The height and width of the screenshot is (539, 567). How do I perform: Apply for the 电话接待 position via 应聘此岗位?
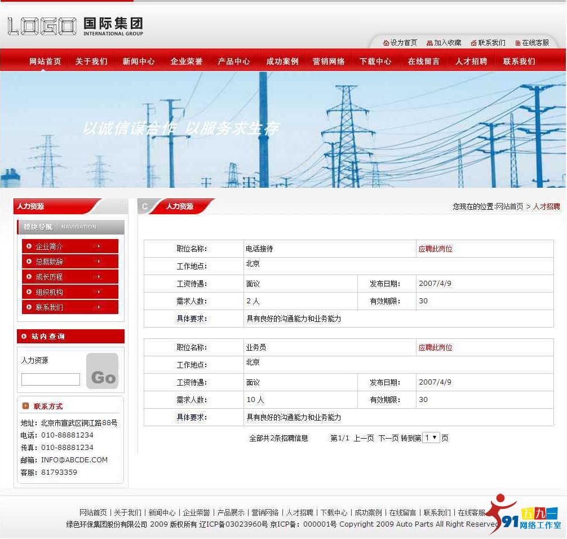435,249
